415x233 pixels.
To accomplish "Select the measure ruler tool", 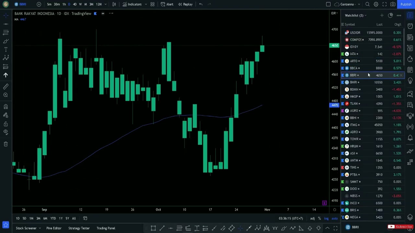I will point(6,86).
